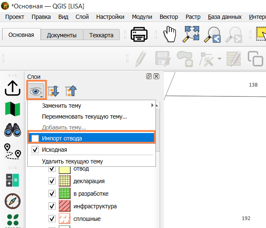Select the декларация layer name

[x=89, y=181]
